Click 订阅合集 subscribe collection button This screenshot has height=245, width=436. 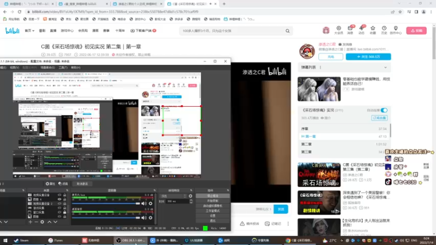click(x=379, y=118)
